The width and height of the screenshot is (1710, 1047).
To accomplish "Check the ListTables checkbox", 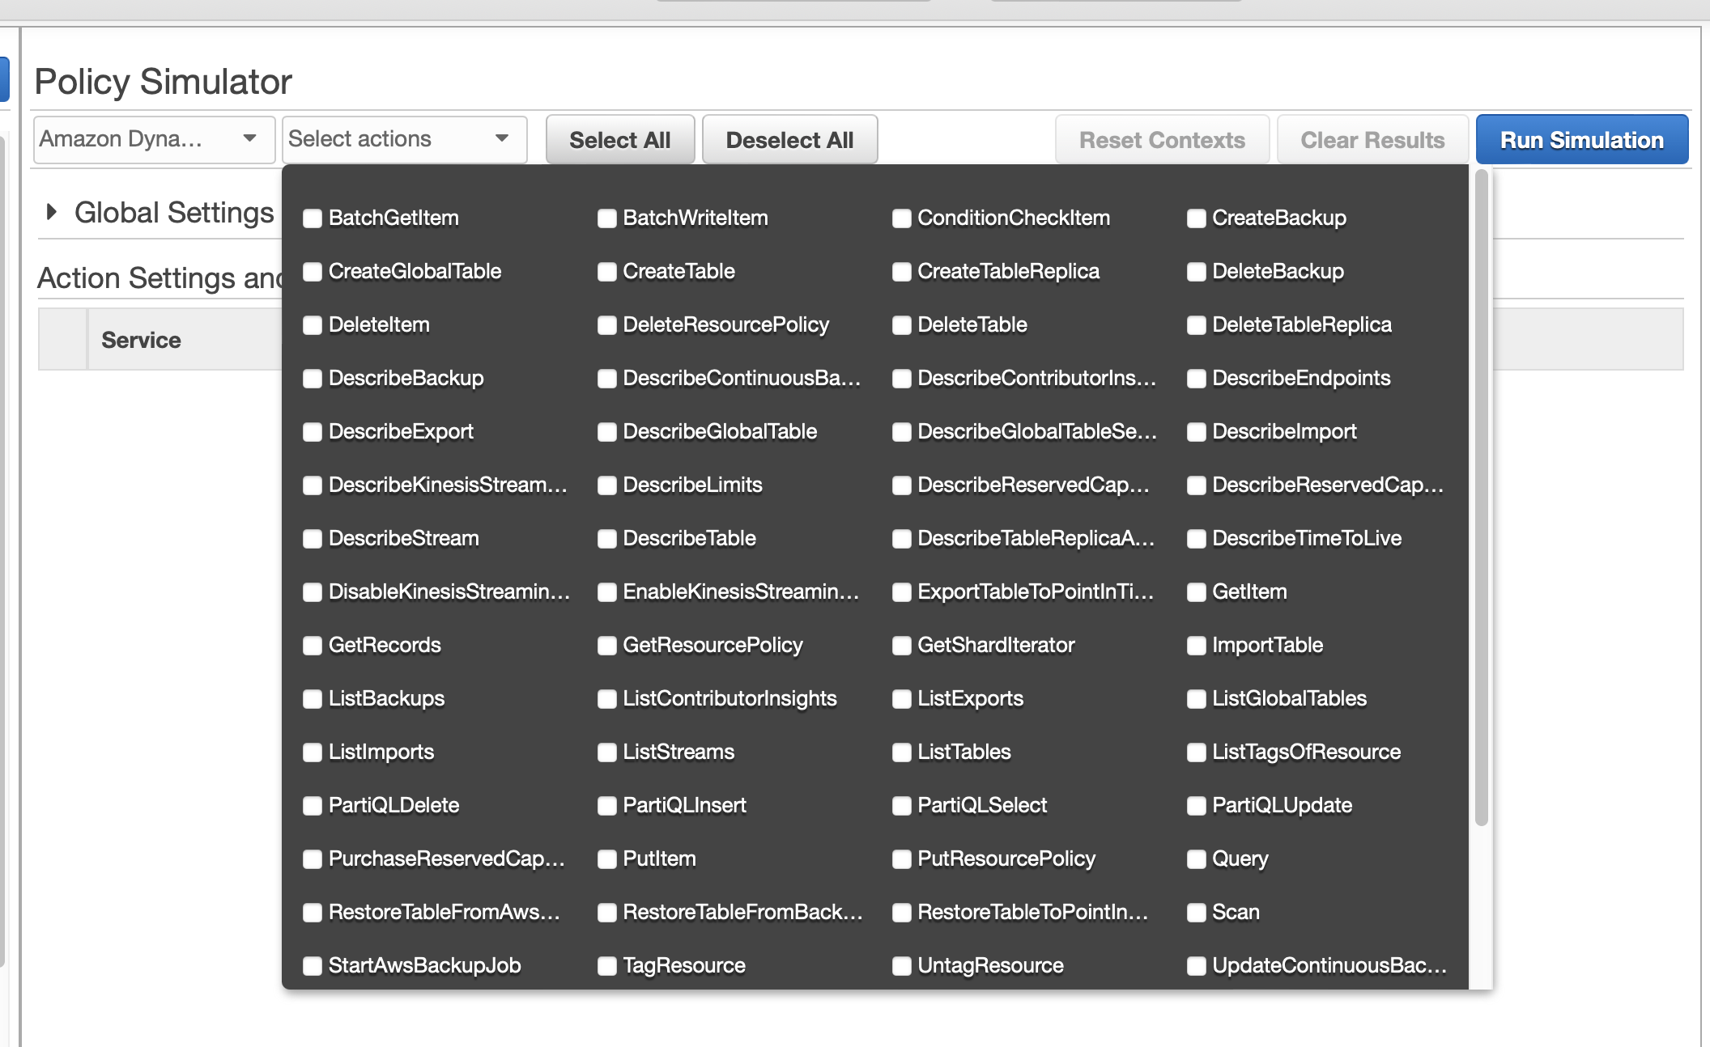I will [902, 752].
